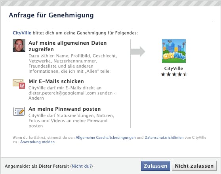Select the Auf meine allgemeinen Daten zugreifen heading
Image resolution: width=221 pixels, height=174 pixels.
pyautogui.click(x=67, y=46)
